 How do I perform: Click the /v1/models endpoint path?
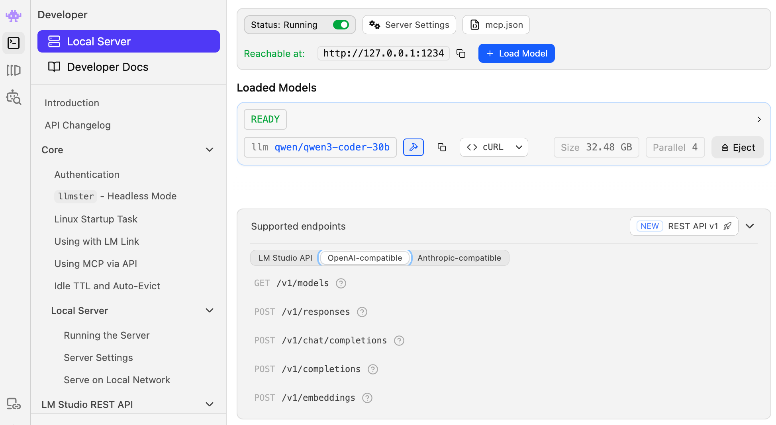pyautogui.click(x=303, y=283)
